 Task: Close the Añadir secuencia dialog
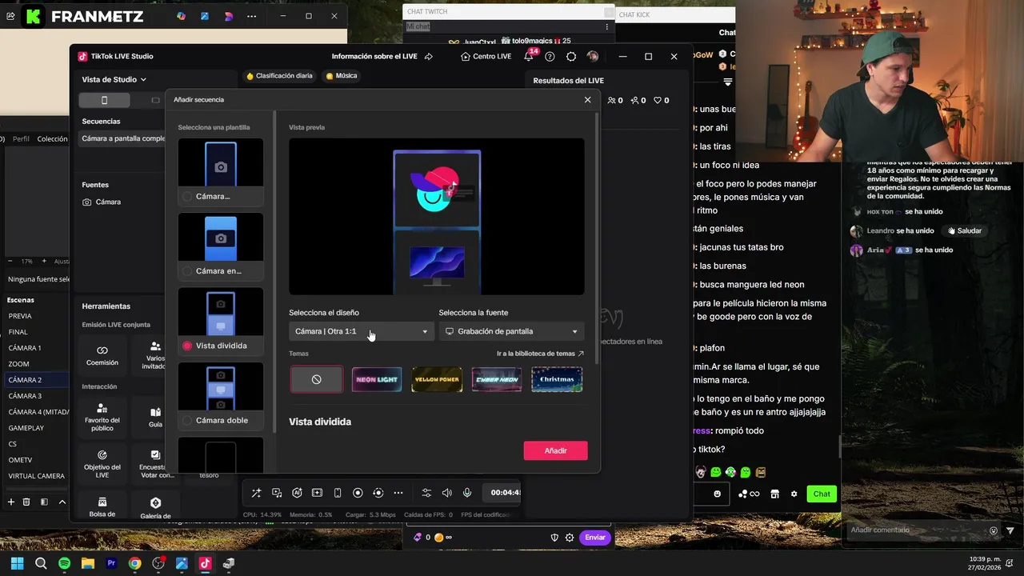tap(587, 100)
